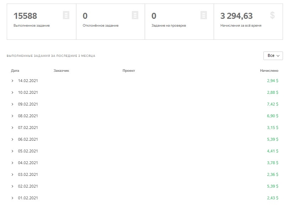Click the 'Выполненное задание' label
The height and width of the screenshot is (205, 289).
(32, 26)
